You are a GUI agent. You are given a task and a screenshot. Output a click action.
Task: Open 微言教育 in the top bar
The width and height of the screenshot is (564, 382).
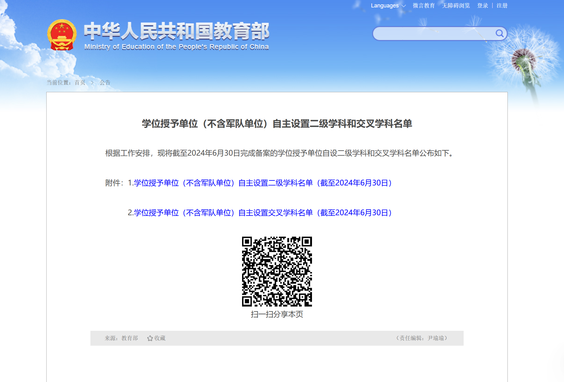(x=424, y=6)
